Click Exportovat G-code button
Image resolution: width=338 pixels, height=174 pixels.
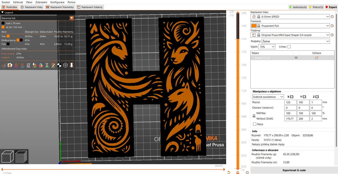pos(294,170)
